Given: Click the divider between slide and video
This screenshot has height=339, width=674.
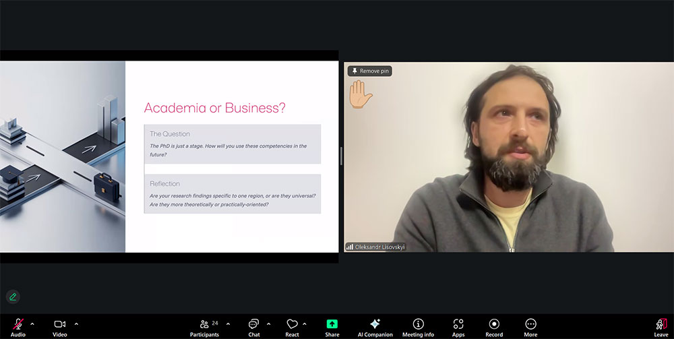Looking at the screenshot, I should pos(341,156).
